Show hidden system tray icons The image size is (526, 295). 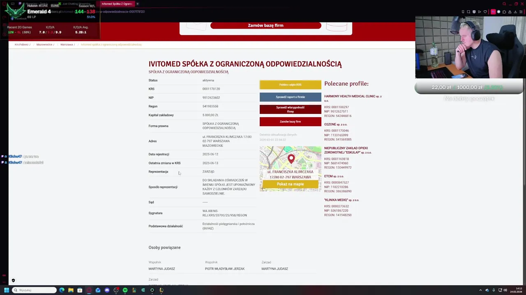[480, 290]
